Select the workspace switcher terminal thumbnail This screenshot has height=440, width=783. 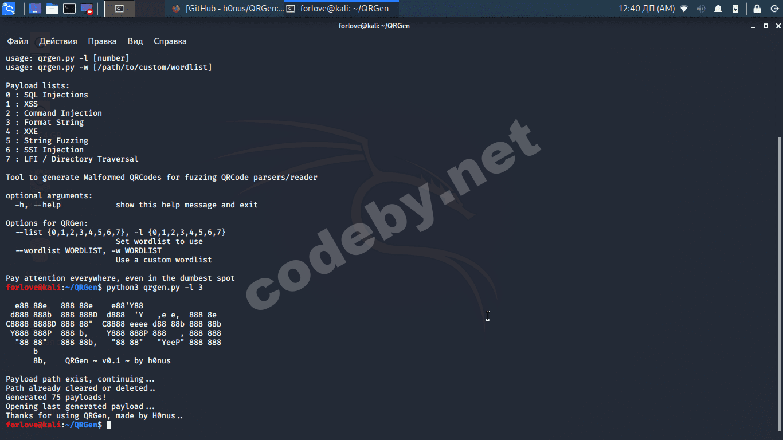click(x=119, y=9)
